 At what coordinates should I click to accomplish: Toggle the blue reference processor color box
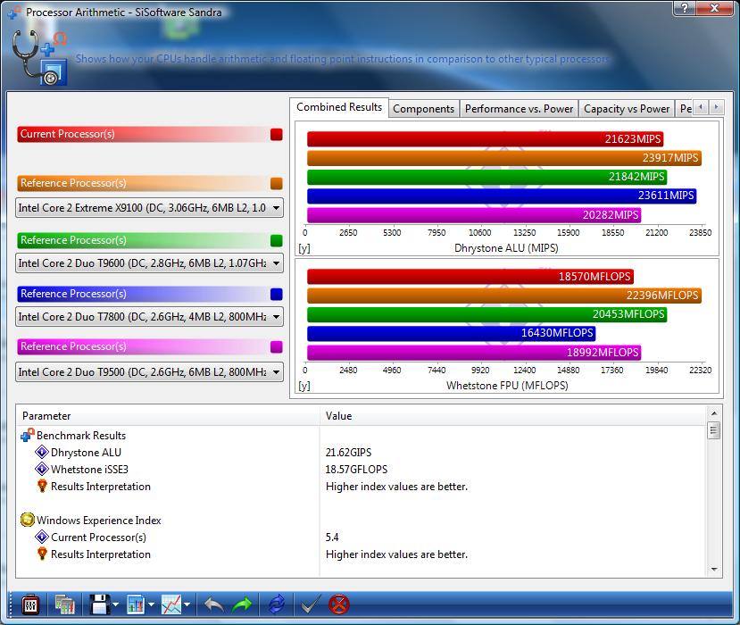click(277, 294)
